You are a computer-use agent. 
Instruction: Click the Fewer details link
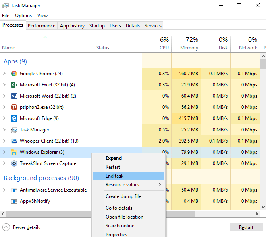27,227
